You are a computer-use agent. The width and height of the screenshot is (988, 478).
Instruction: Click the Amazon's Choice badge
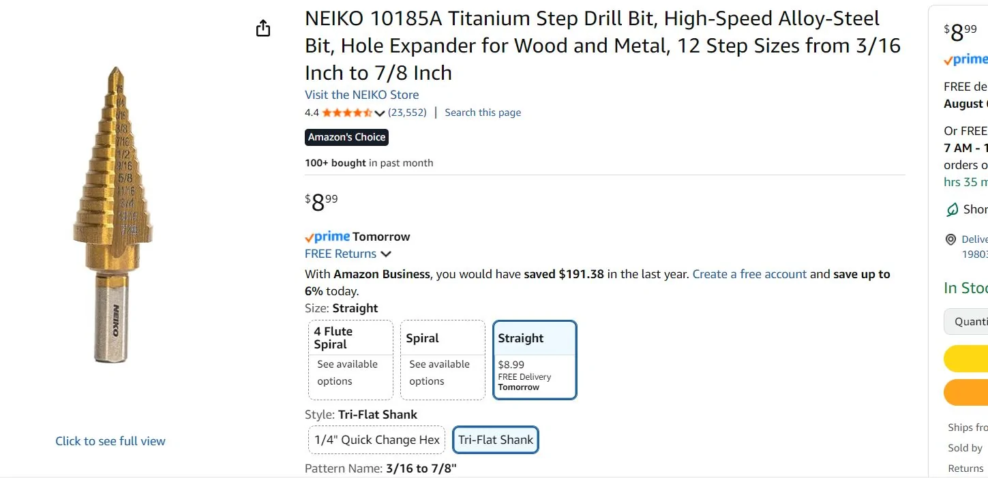coord(346,137)
